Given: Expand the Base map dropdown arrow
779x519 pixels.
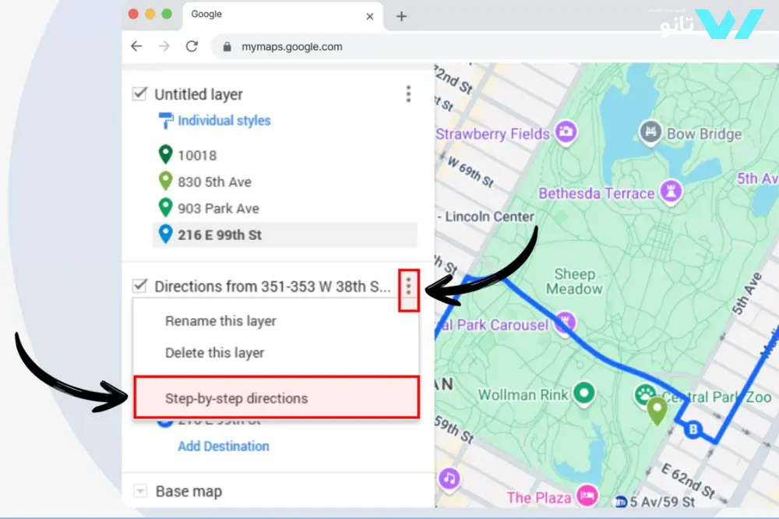Looking at the screenshot, I should [x=140, y=491].
